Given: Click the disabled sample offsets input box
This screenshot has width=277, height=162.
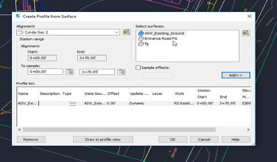Looking at the screenshot, I should (x=157, y=75).
